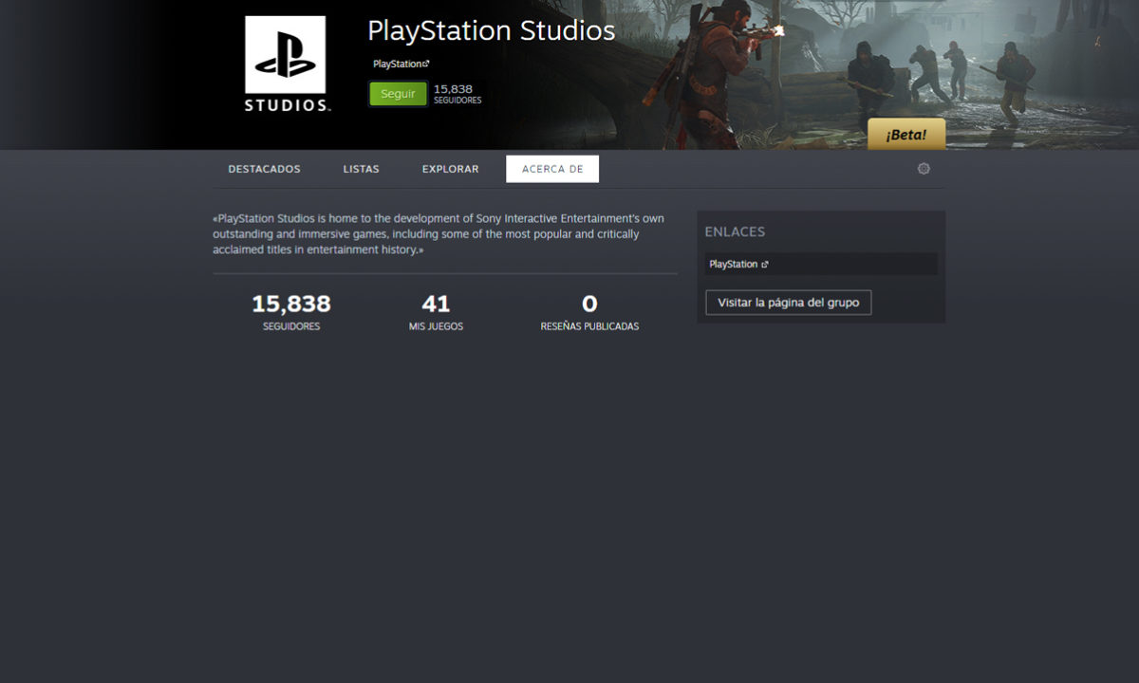
Task: Click the yellow ¡Beta! badge
Action: [x=906, y=135]
